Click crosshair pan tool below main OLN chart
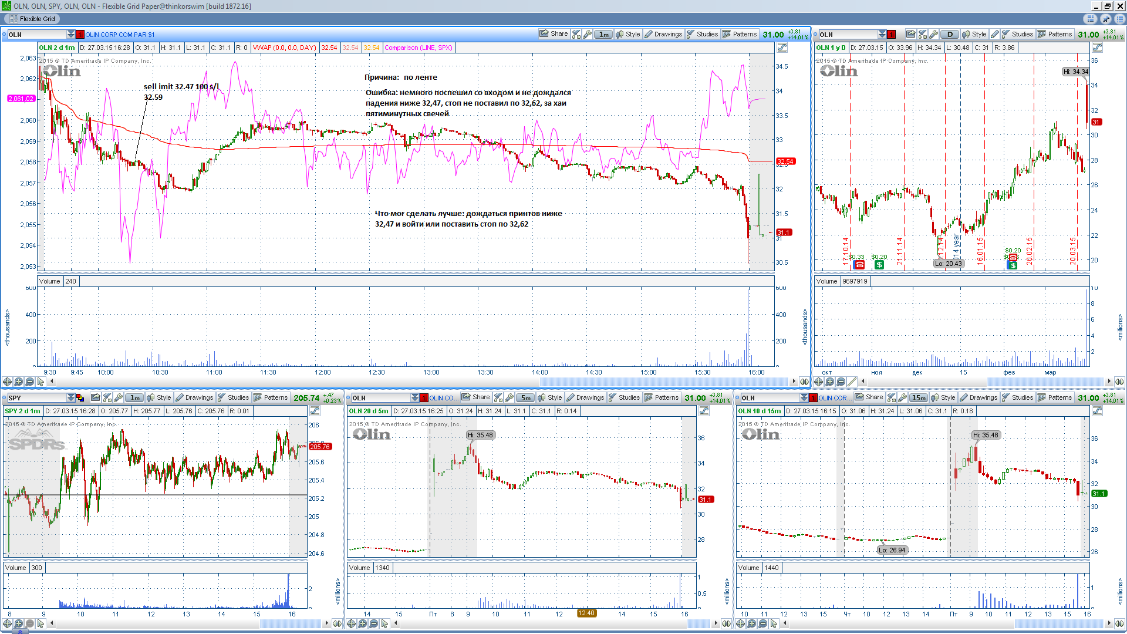The height and width of the screenshot is (634, 1127). point(8,382)
